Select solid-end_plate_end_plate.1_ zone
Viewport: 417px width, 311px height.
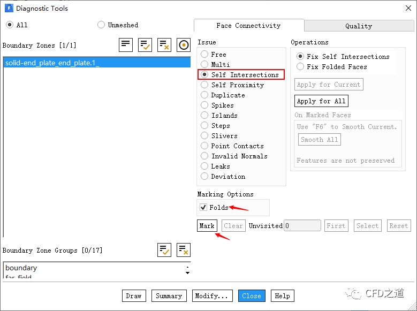(x=97, y=63)
